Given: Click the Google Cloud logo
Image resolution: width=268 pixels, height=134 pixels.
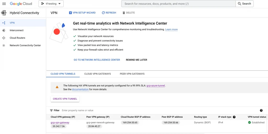Looking at the screenshot, I should 21,4.
